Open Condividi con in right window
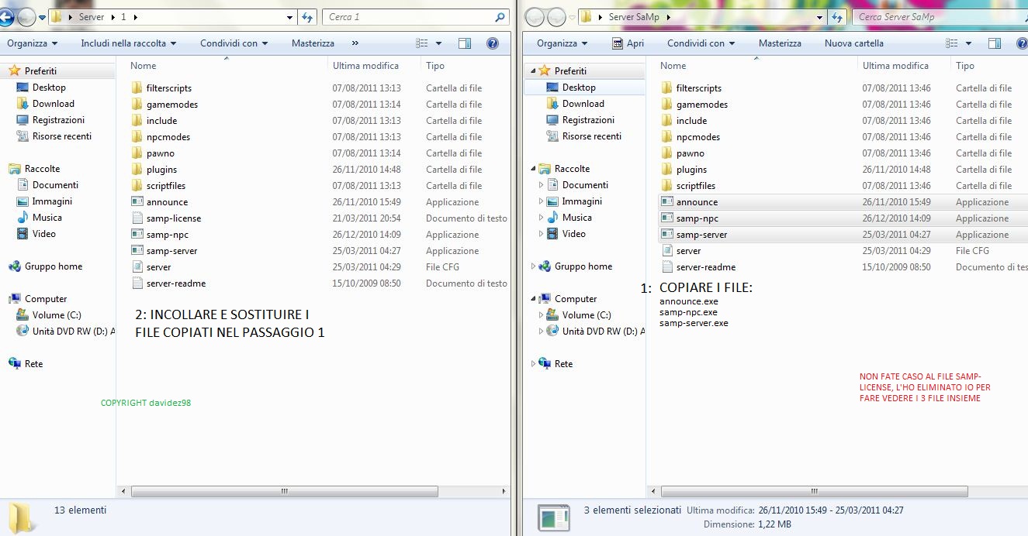1028x536 pixels. tap(701, 43)
